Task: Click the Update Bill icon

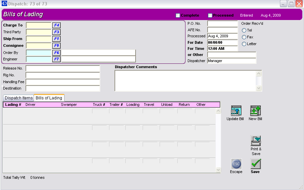Action: (236, 111)
